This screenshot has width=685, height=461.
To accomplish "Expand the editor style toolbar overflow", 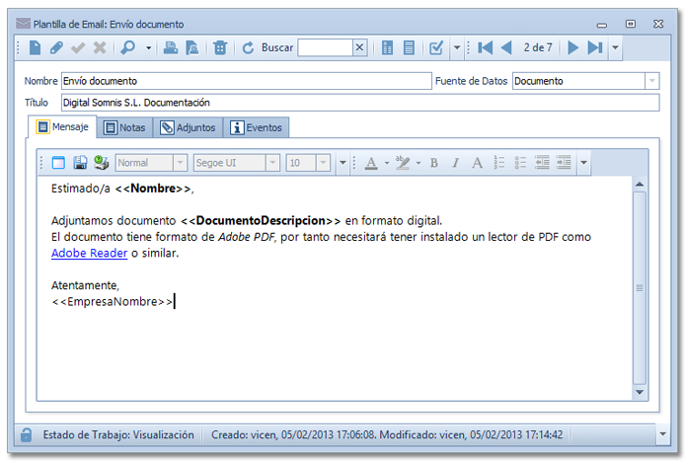I will click(342, 163).
